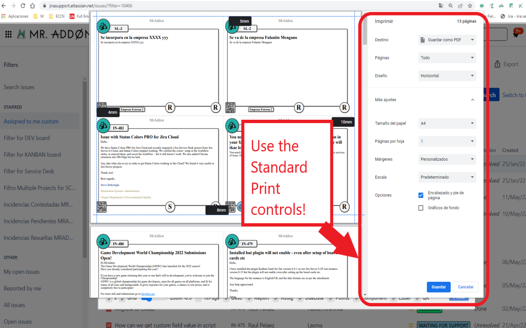The width and height of the screenshot is (526, 328).
Task: Toggle the QR checkbox in card toolbar
Action: [418, 299]
